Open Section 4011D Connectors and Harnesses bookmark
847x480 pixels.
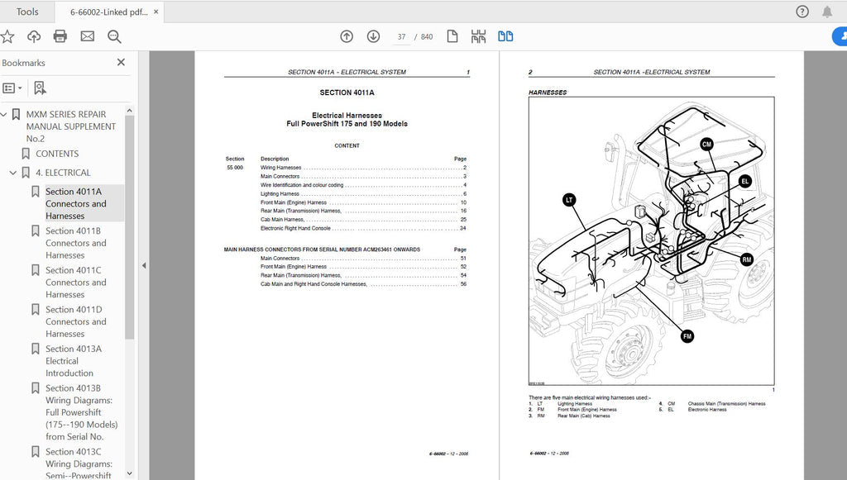pyautogui.click(x=75, y=321)
